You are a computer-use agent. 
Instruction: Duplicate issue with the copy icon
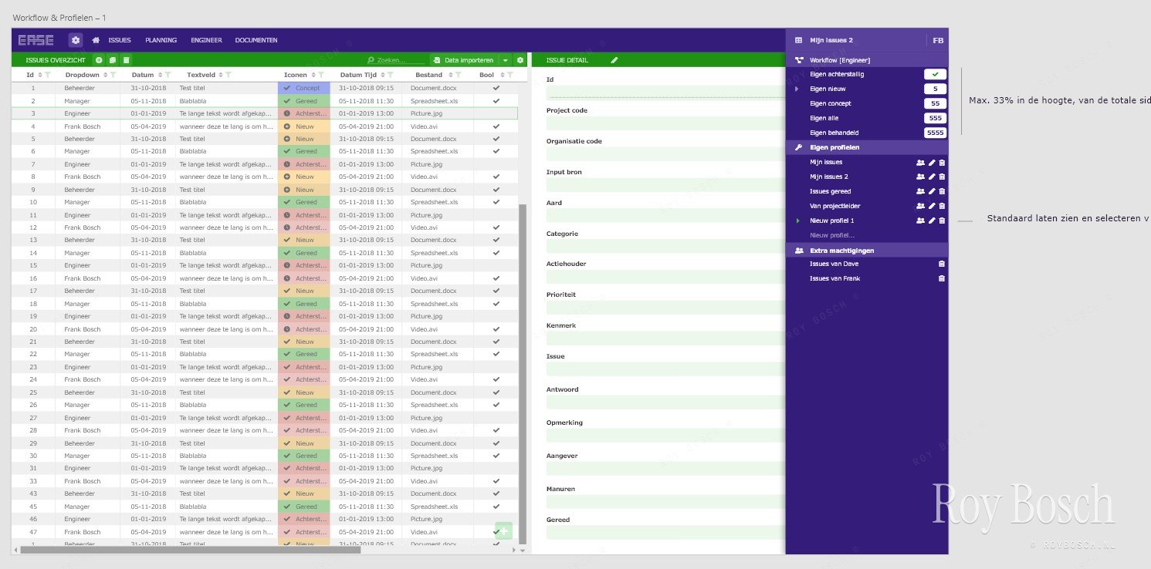pyautogui.click(x=113, y=60)
